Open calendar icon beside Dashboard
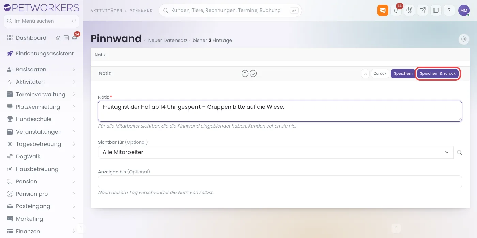This screenshot has width=477, height=238. click(x=66, y=38)
